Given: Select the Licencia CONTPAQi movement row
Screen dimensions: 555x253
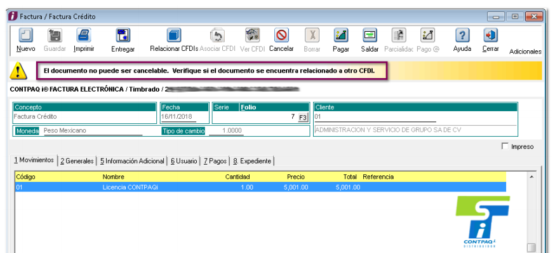Looking at the screenshot, I should pyautogui.click(x=260, y=188).
